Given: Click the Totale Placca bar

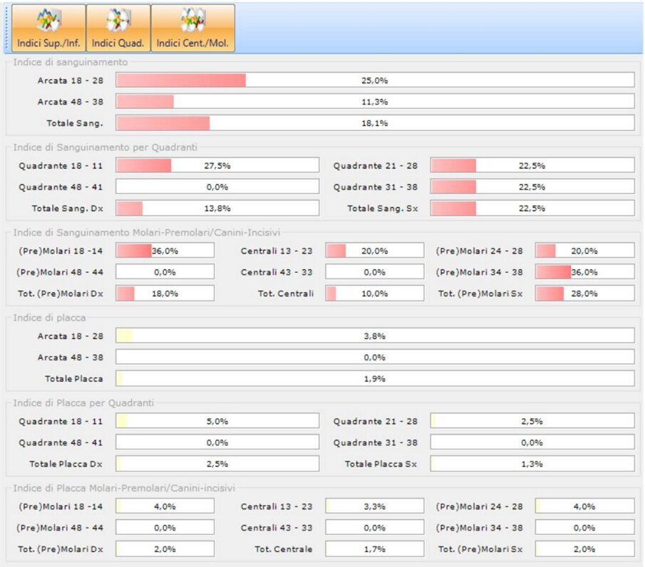Looking at the screenshot, I should pyautogui.click(x=375, y=378).
